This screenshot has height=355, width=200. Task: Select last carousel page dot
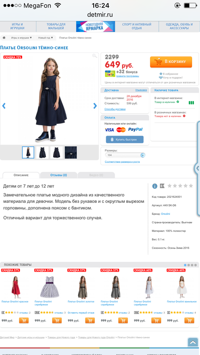195,265
